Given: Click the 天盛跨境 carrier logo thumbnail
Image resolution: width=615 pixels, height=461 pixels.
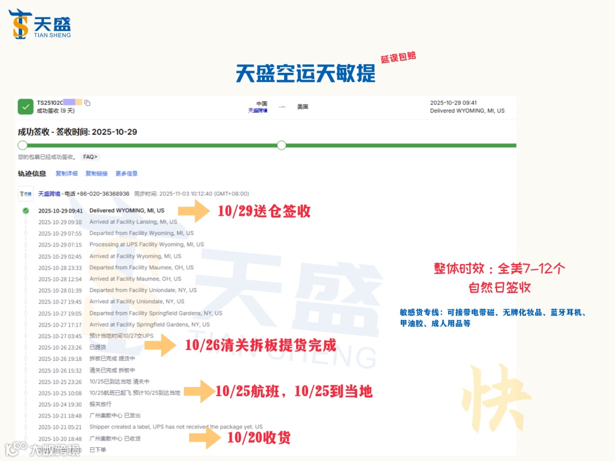Looking at the screenshot, I should point(26,194).
